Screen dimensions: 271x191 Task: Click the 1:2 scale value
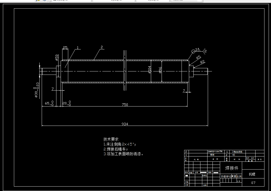238,181
